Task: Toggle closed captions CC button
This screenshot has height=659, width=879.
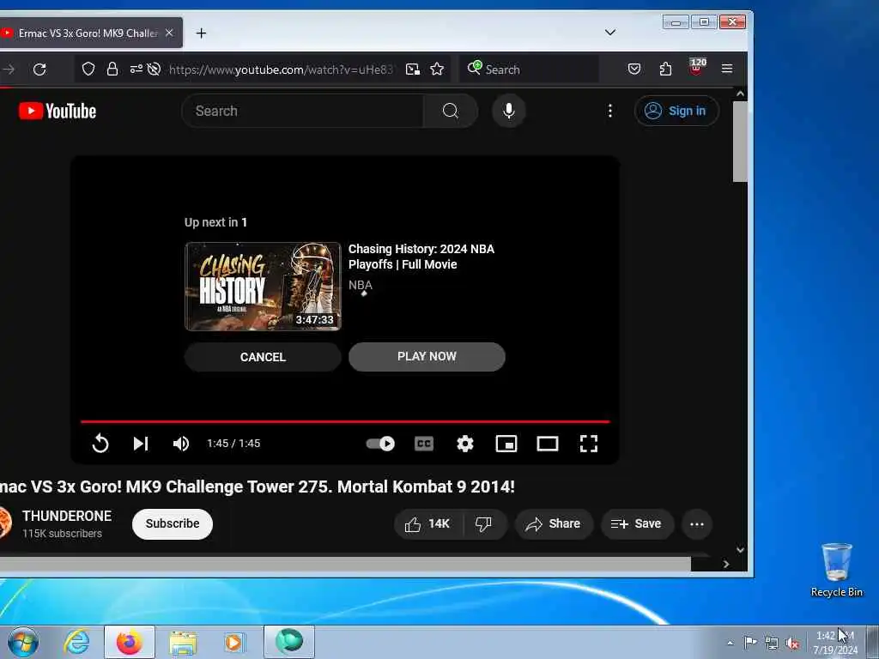Action: point(424,444)
